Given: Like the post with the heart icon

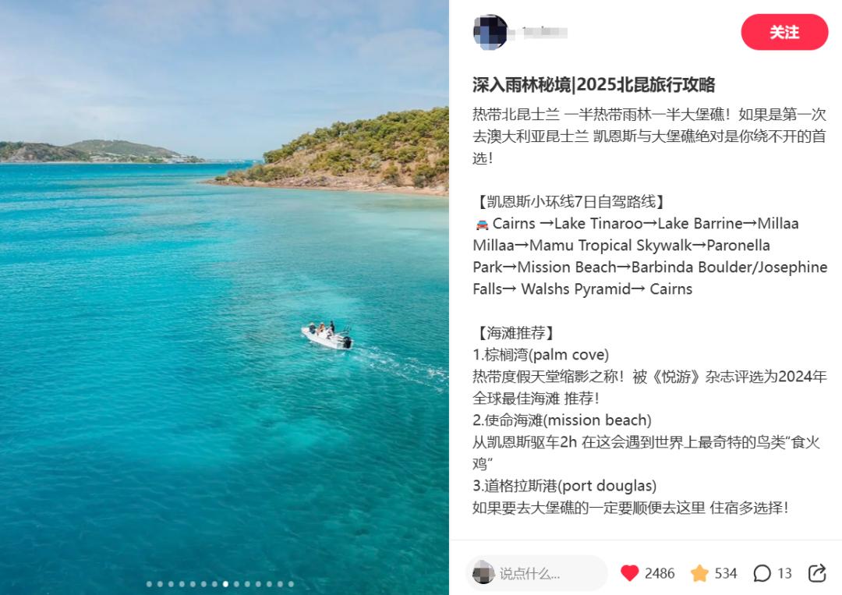Looking at the screenshot, I should click(629, 573).
